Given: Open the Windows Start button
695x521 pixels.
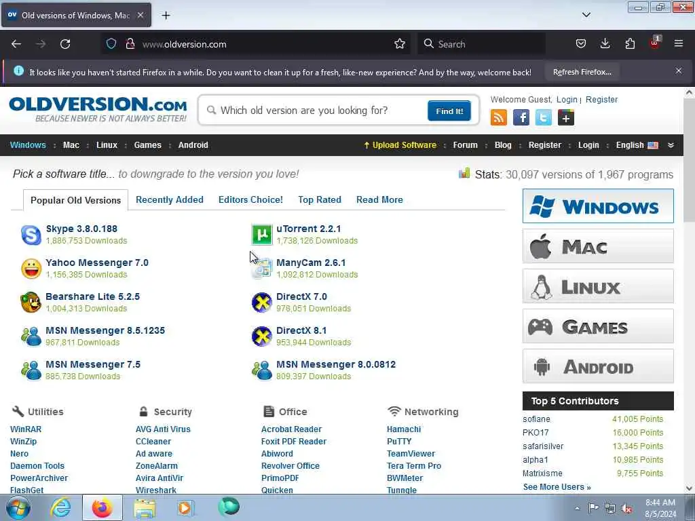Looking at the screenshot, I should (18, 507).
